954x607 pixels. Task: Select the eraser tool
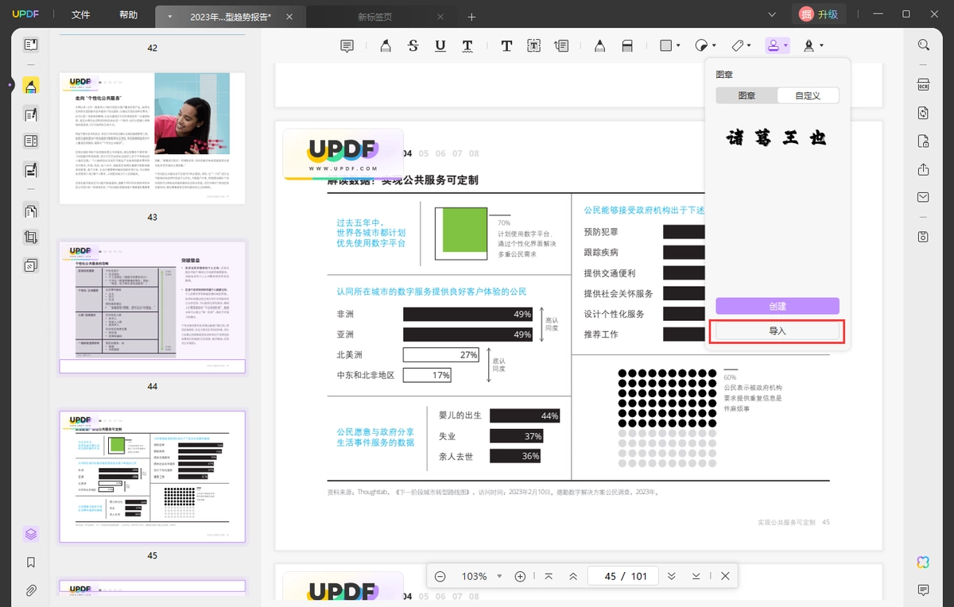[627, 46]
